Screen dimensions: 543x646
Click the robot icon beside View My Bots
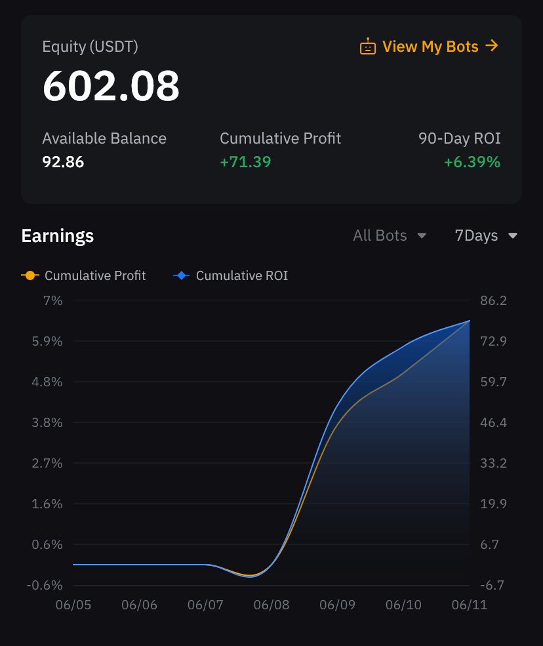pyautogui.click(x=367, y=47)
